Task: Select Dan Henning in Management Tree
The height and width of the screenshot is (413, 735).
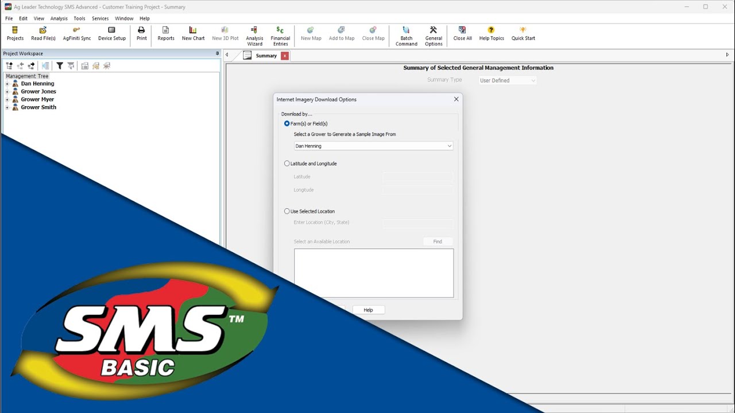Action: 37,84
